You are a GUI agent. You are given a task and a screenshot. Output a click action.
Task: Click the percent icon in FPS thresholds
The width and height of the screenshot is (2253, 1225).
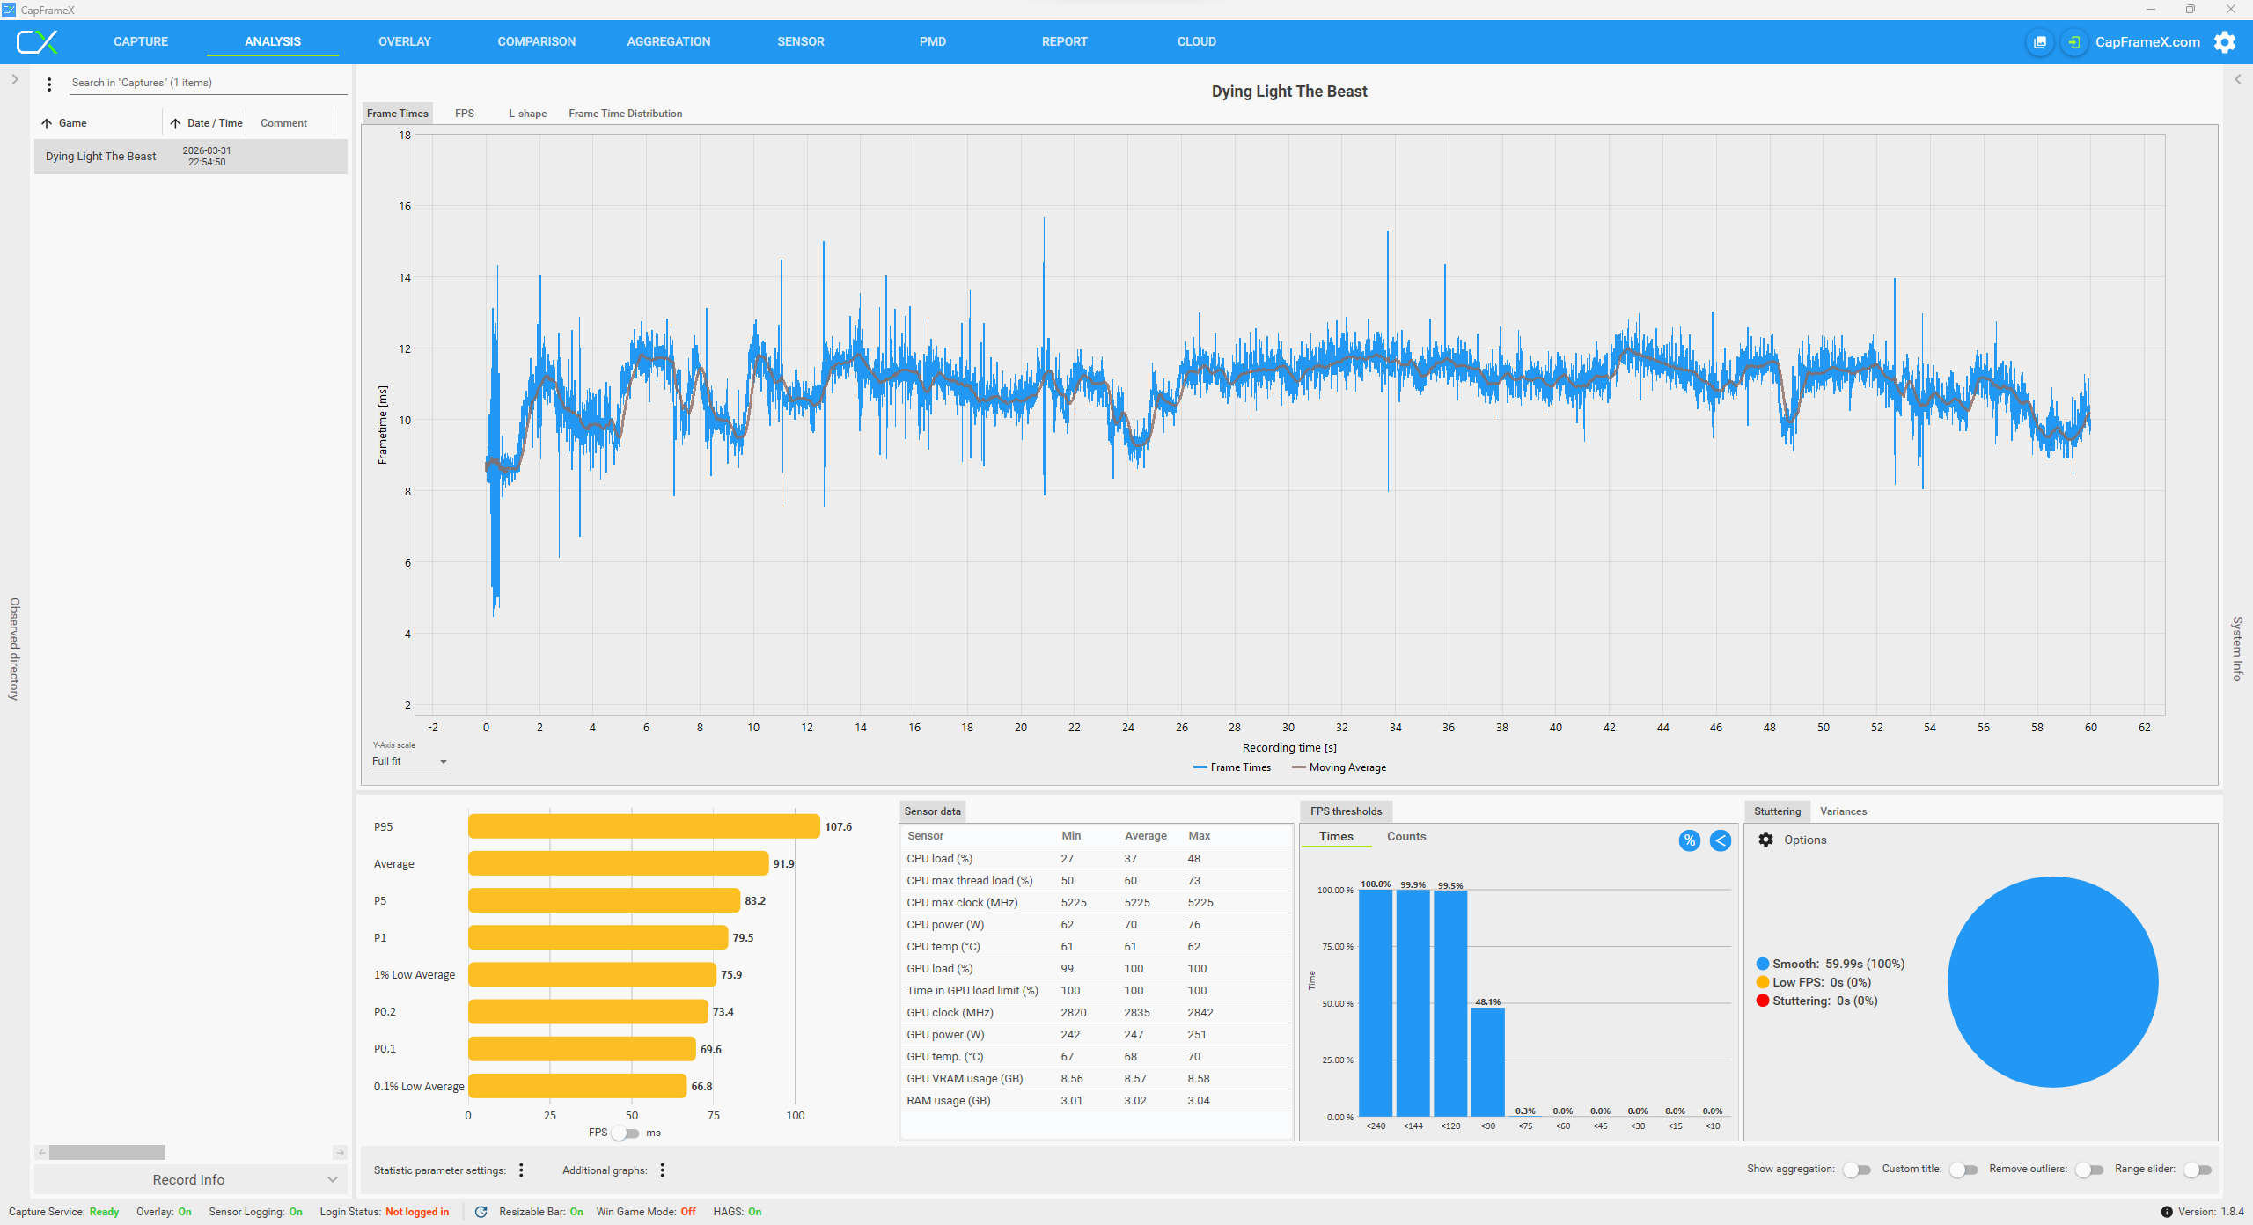click(x=1689, y=840)
